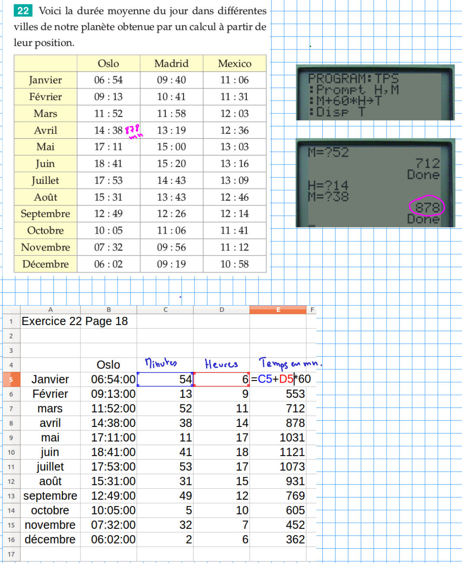Click the Madrid column header in the table
This screenshot has height=563, width=462.
[x=171, y=64]
